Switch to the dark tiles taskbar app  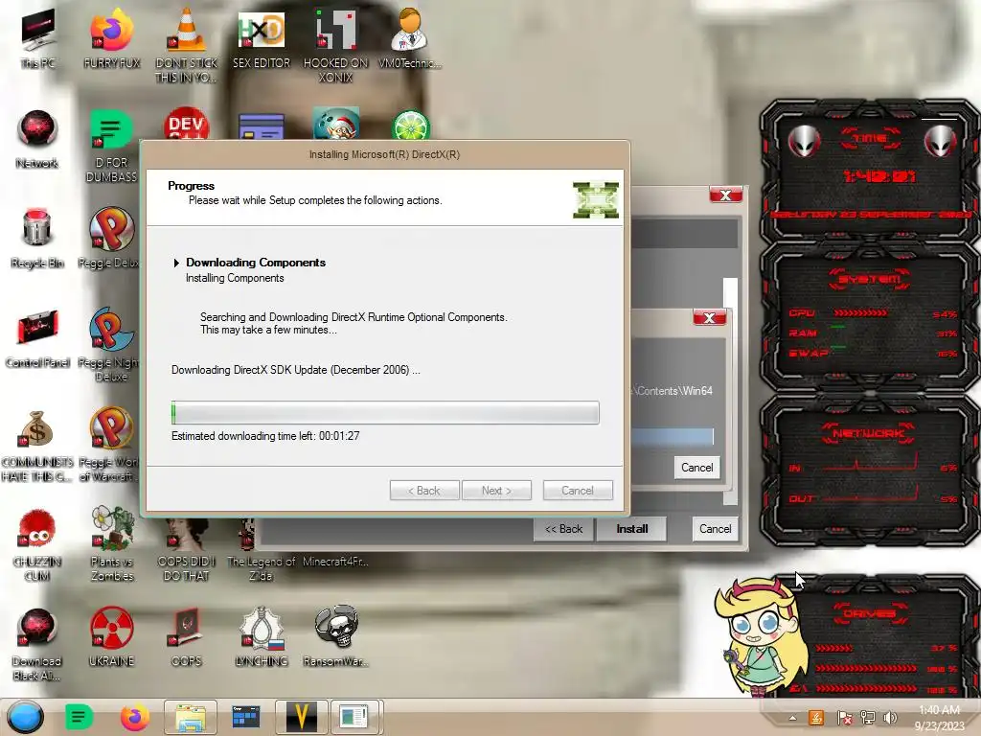[x=245, y=717]
